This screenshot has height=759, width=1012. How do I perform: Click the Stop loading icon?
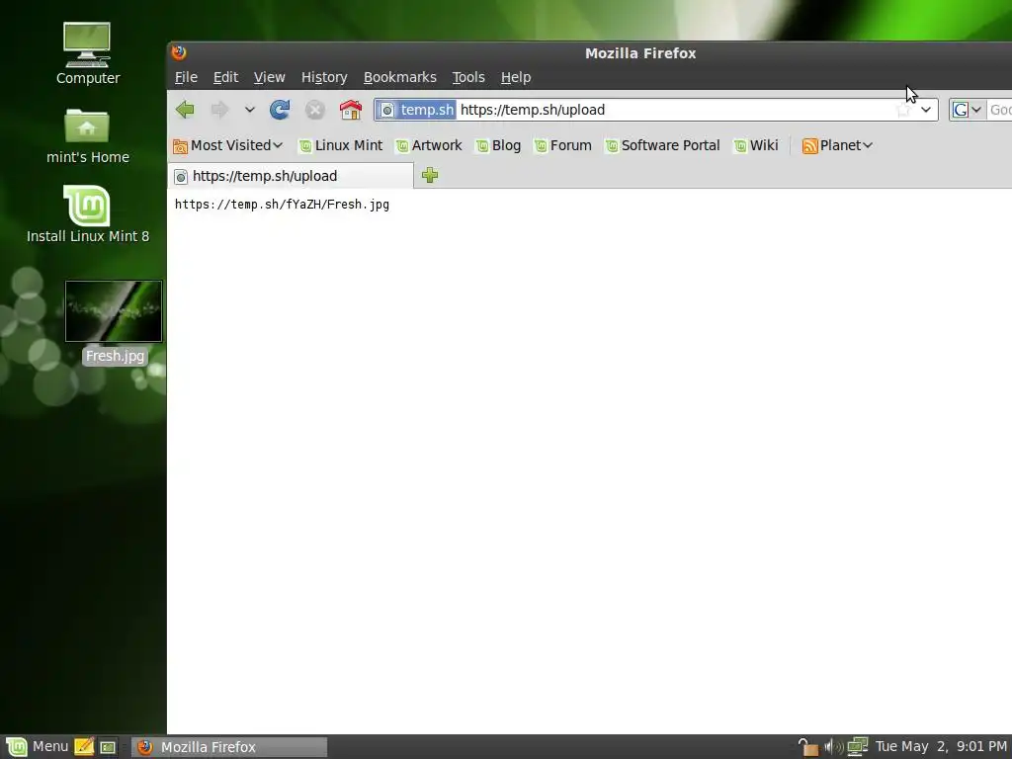click(315, 110)
